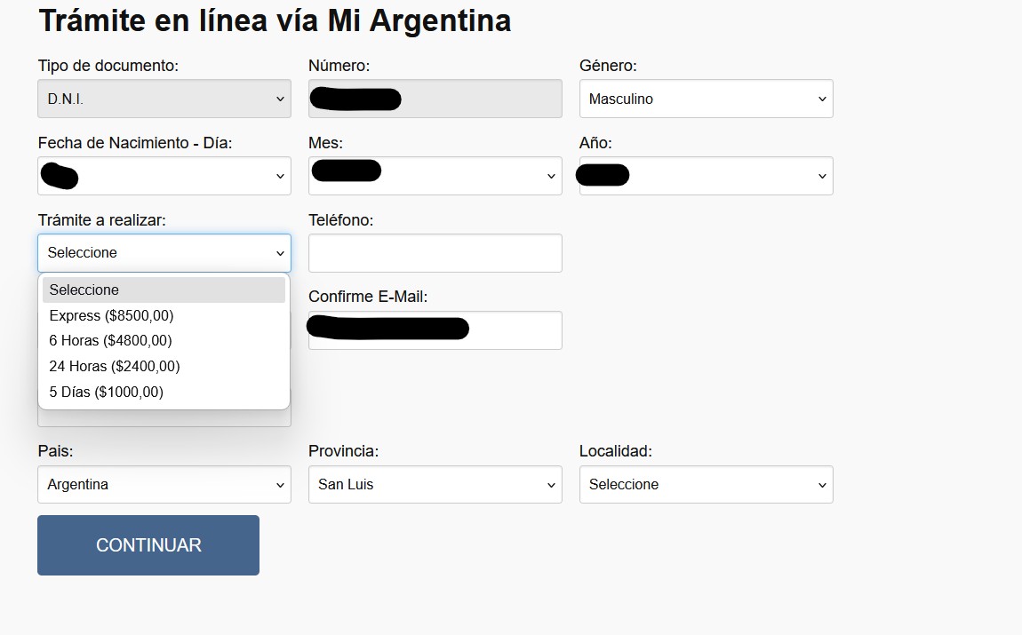Choose the Seleccione option in list
This screenshot has width=1022, height=635.
(x=164, y=290)
